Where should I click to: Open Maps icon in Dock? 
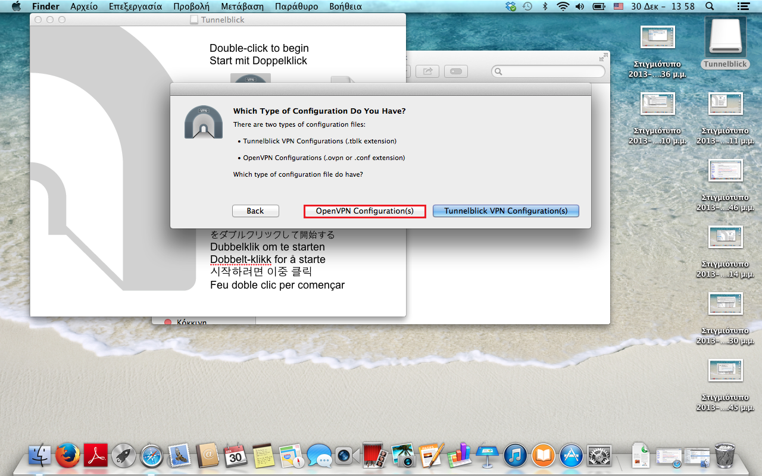[x=291, y=456]
